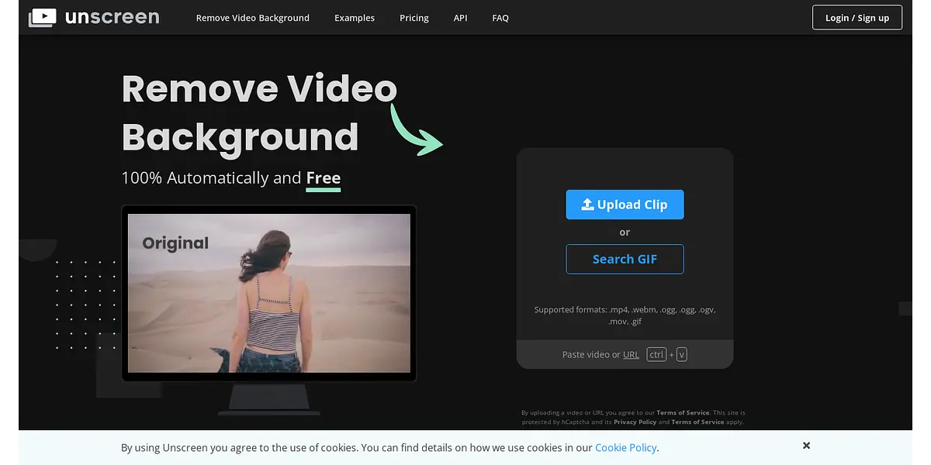
Task: Click the Login / Sign up button
Action: point(857,18)
